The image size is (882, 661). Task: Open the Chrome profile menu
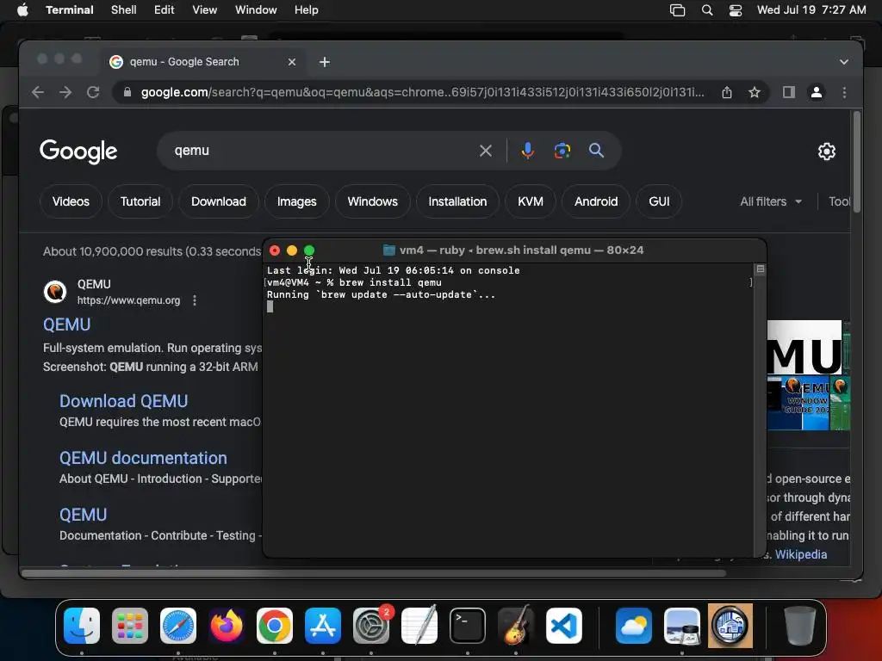817,92
